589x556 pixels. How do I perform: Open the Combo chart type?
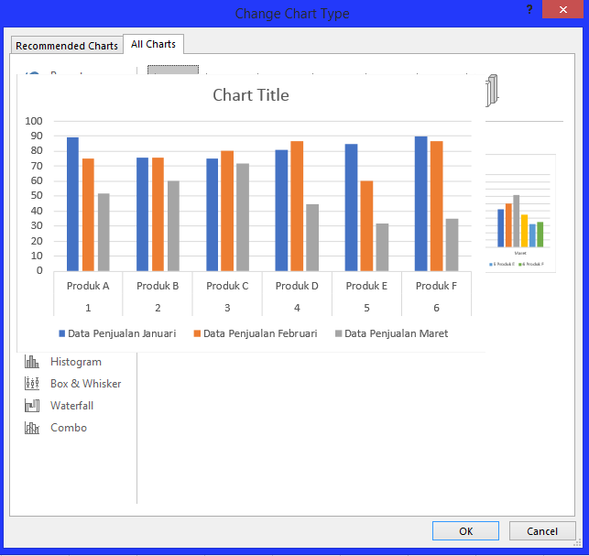tap(56, 428)
